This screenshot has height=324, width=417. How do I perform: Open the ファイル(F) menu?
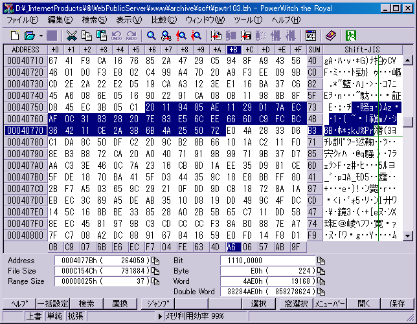tap(22, 20)
